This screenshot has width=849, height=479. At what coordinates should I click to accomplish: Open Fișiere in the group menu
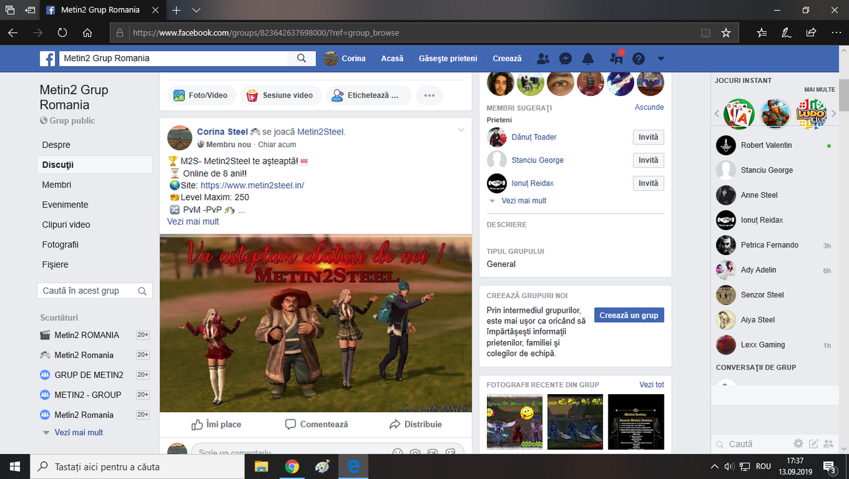point(55,264)
